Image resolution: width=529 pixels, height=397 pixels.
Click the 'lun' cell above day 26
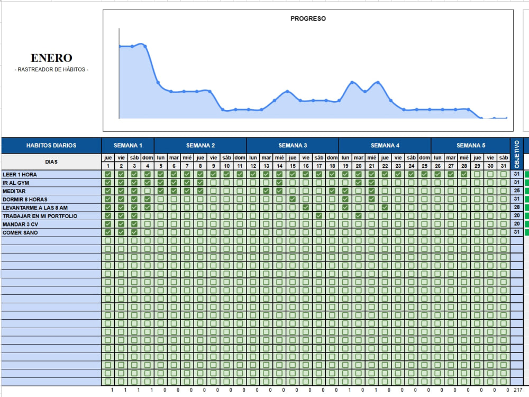click(x=437, y=158)
